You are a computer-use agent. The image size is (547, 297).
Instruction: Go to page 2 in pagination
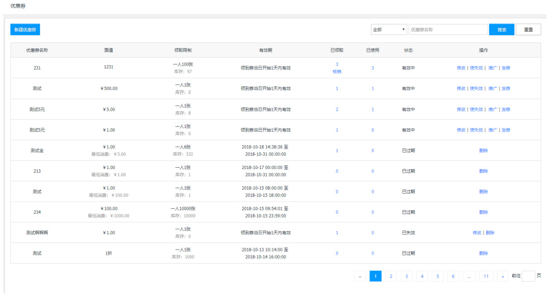(391, 276)
